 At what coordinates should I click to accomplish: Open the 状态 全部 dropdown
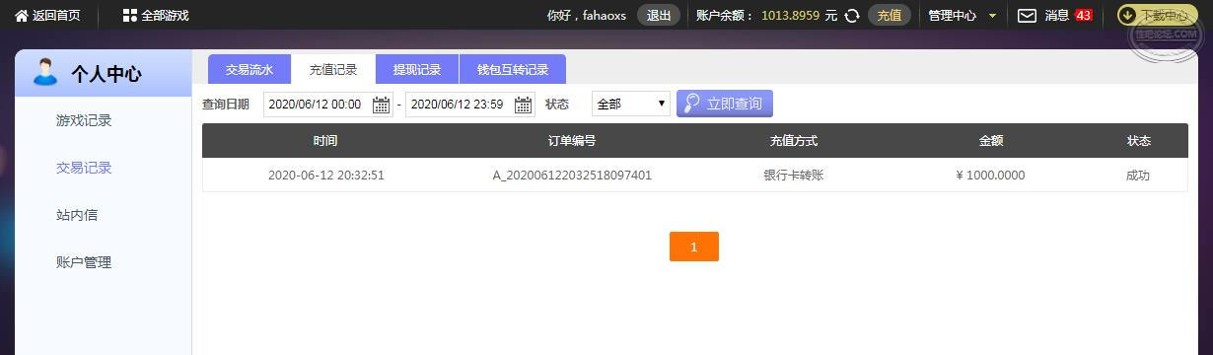[x=631, y=104]
